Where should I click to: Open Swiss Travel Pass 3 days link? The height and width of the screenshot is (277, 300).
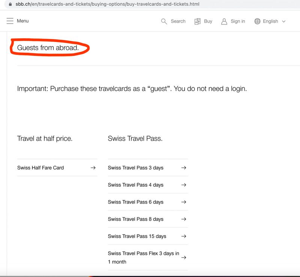click(x=148, y=168)
